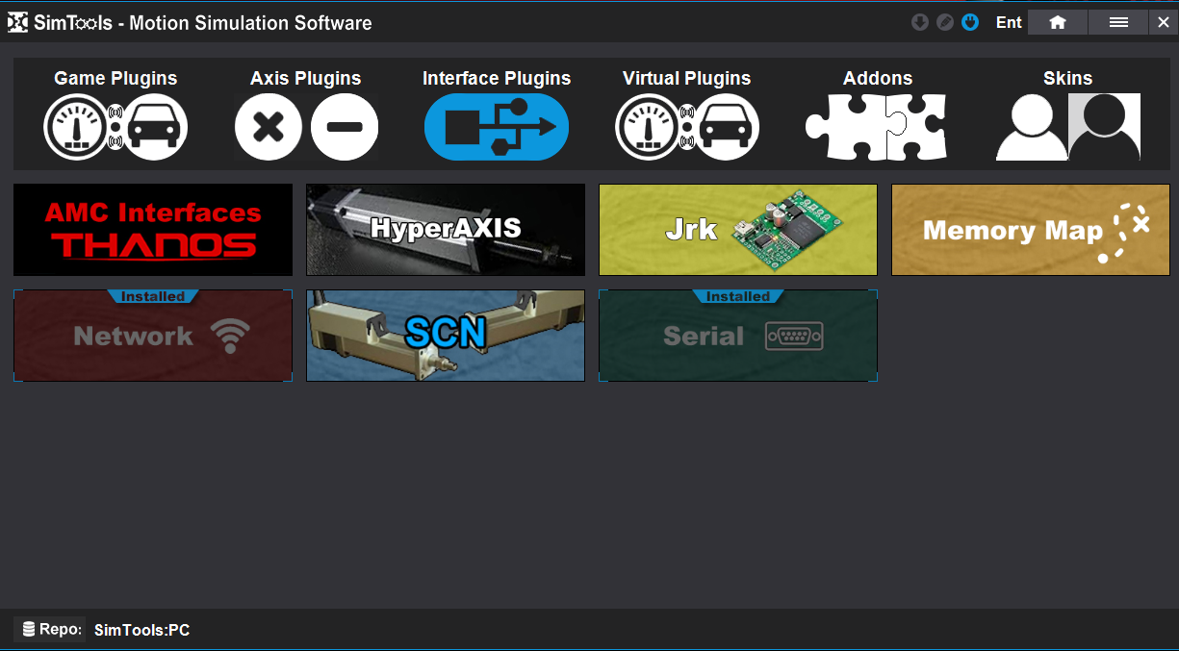Select the installed Network plugin tile
The width and height of the screenshot is (1179, 651).
coord(153,336)
